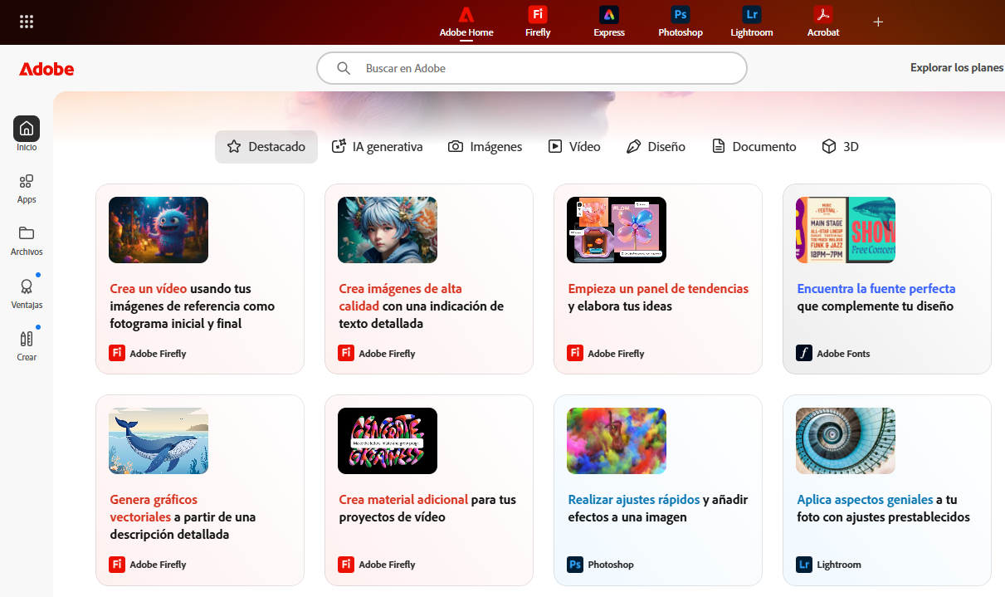Open the whale vector graphics thumbnail

tap(159, 441)
